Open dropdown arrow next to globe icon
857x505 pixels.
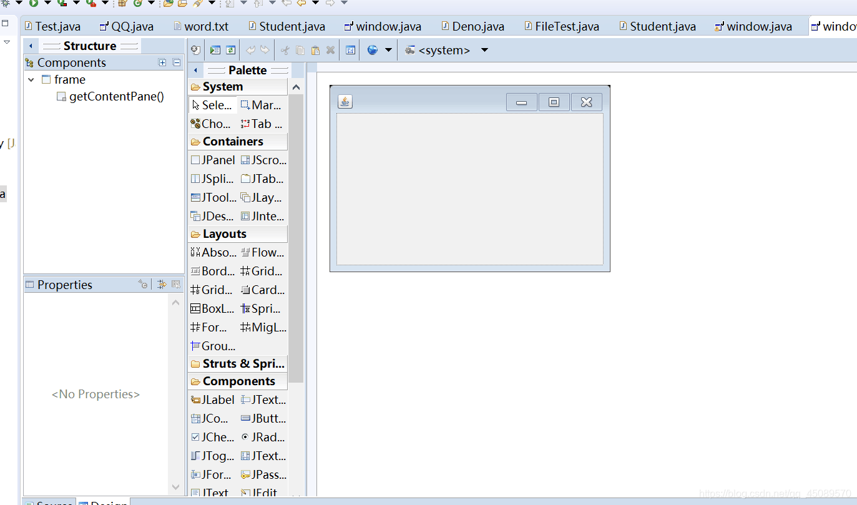[x=388, y=50]
